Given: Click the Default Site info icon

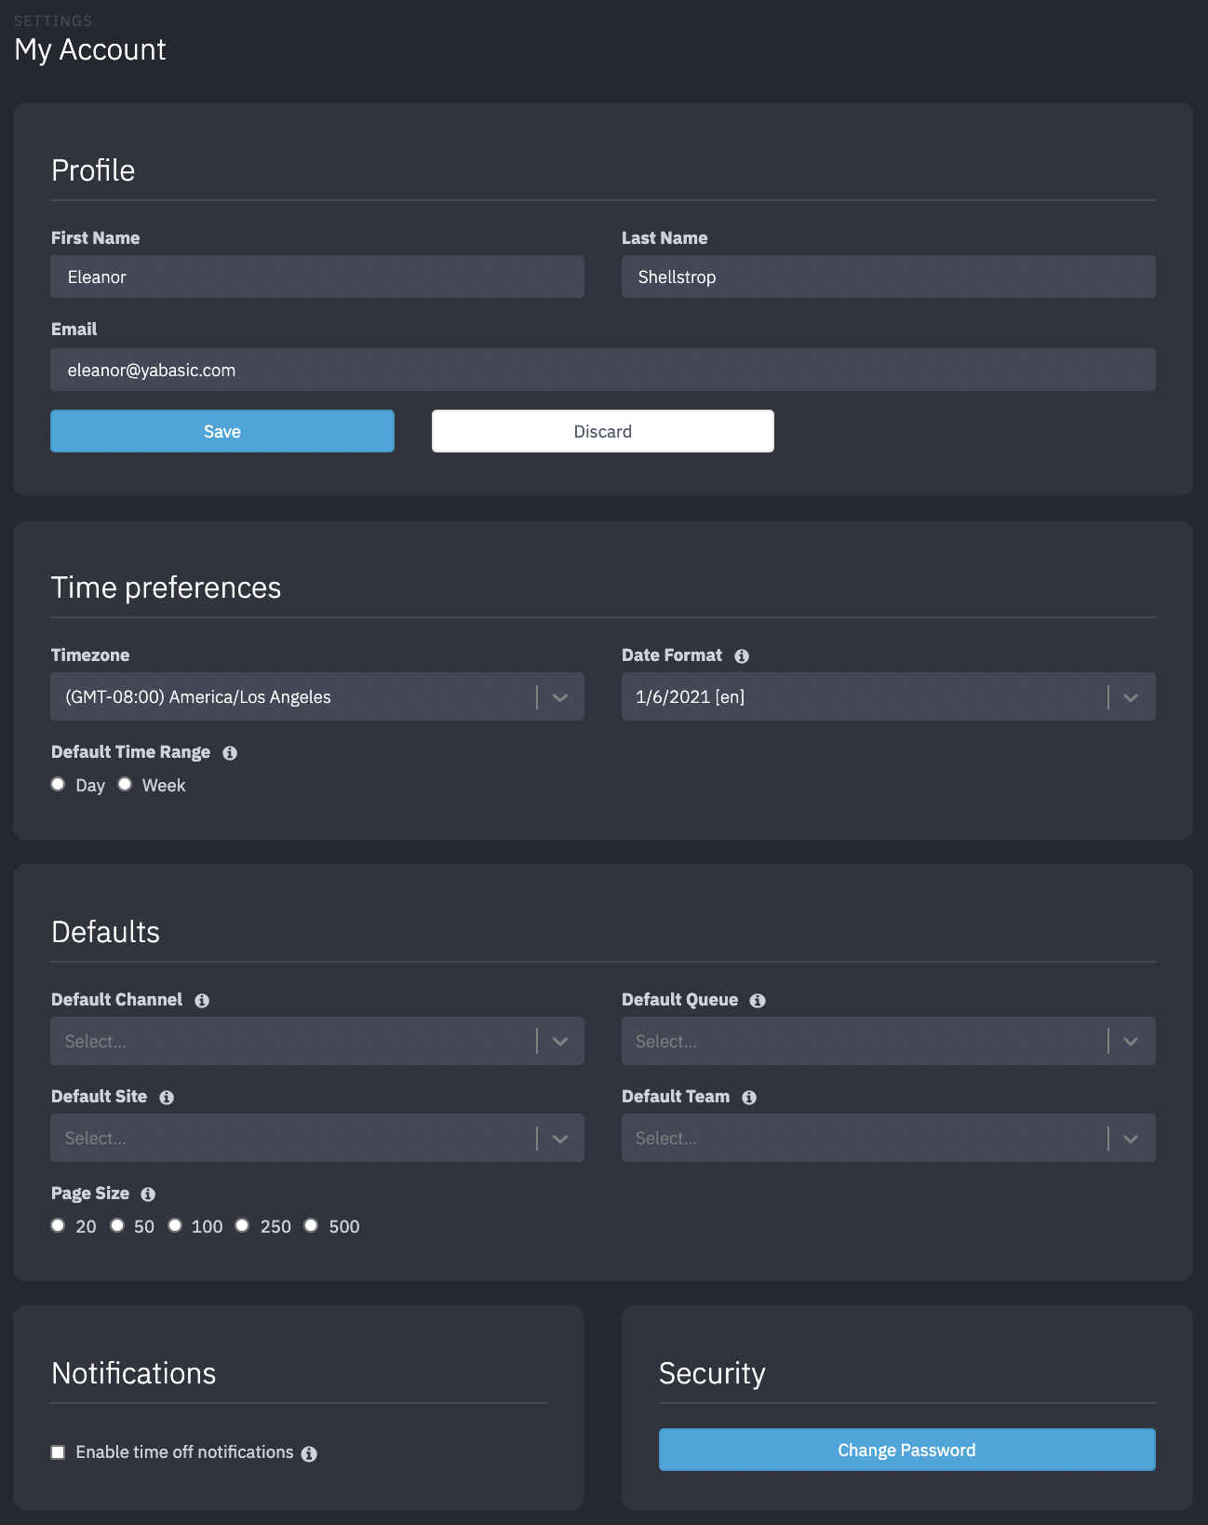Looking at the screenshot, I should coord(167,1098).
